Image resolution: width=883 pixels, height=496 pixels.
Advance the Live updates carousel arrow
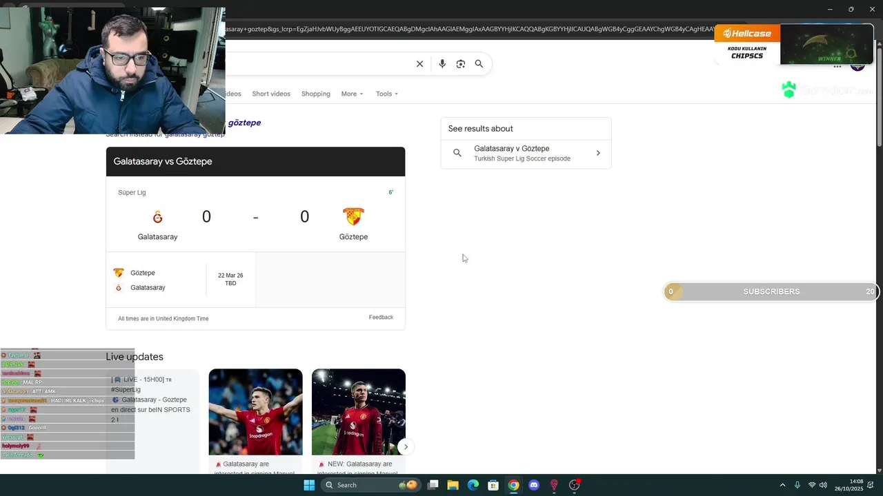406,446
